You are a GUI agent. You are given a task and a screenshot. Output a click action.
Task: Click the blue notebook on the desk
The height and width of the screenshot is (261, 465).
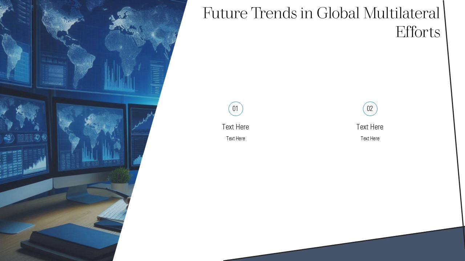73,237
